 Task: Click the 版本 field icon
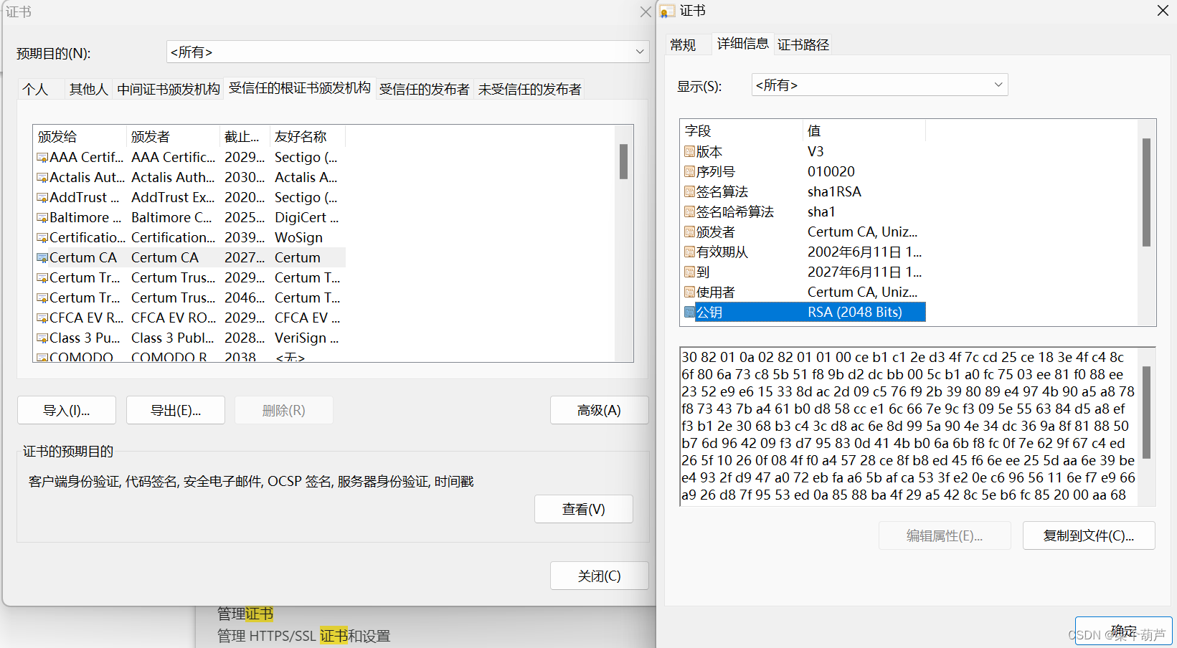pos(689,151)
